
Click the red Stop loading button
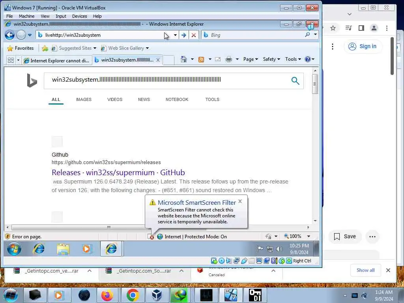click(193, 35)
